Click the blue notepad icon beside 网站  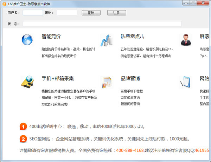185,82
